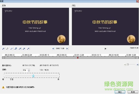This screenshot has height=94, width=139.
Task: Select the ending key frame diamond on timeline
Action: (135, 58)
